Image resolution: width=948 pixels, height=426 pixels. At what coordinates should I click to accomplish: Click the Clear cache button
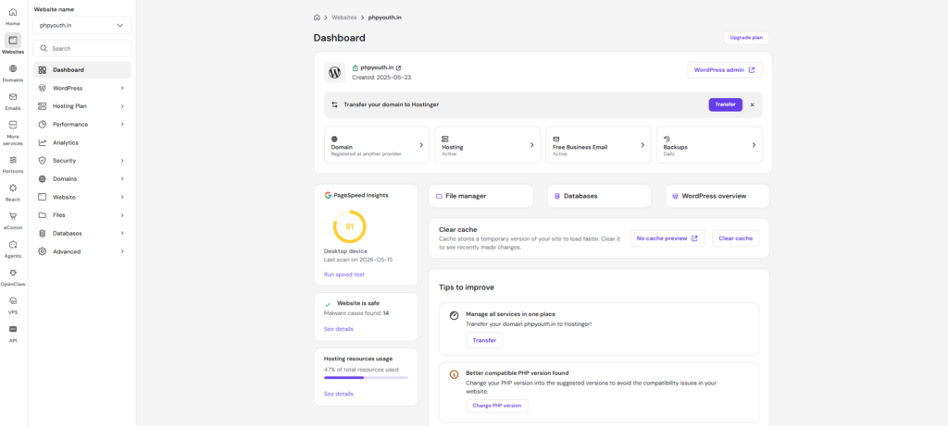tap(735, 238)
